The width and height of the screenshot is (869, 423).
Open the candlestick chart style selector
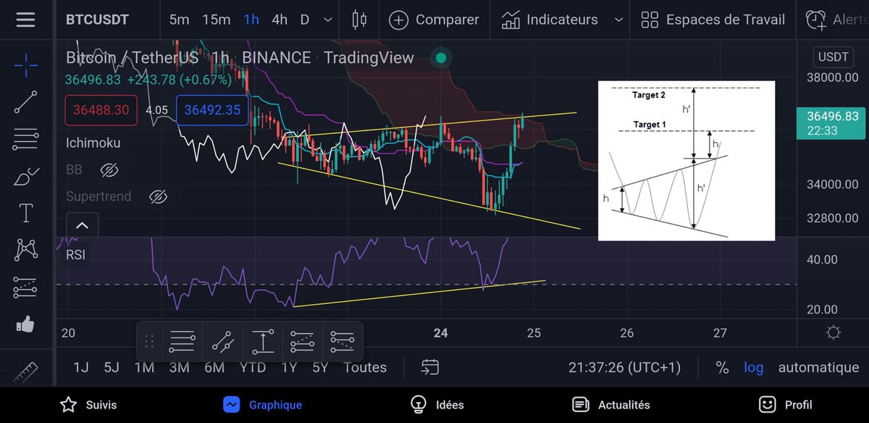pos(359,20)
